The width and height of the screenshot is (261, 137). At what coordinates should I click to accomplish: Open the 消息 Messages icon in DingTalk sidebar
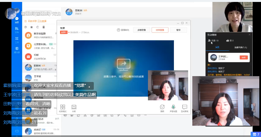click(17, 19)
